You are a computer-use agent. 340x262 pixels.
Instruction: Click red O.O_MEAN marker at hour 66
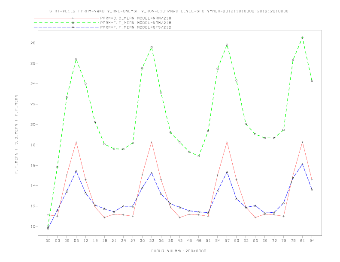[x=255, y=217]
